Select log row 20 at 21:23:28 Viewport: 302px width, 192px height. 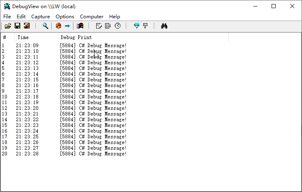coord(64,154)
